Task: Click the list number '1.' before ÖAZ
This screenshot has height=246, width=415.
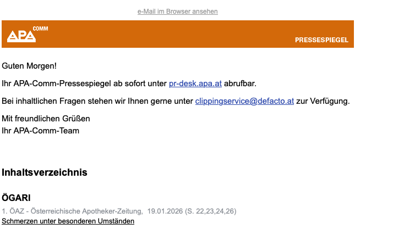Action: click(x=4, y=211)
